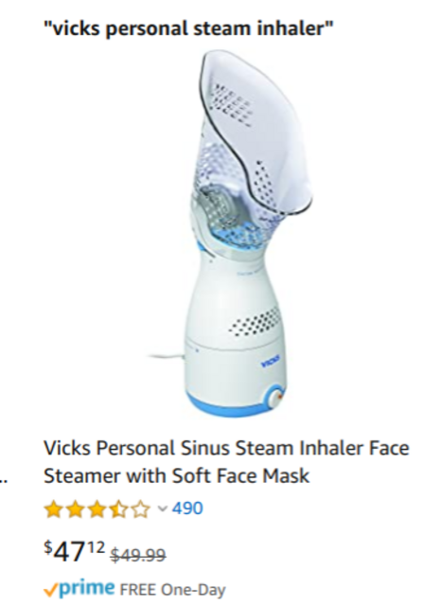Select the $47.12 current price

click(x=74, y=551)
